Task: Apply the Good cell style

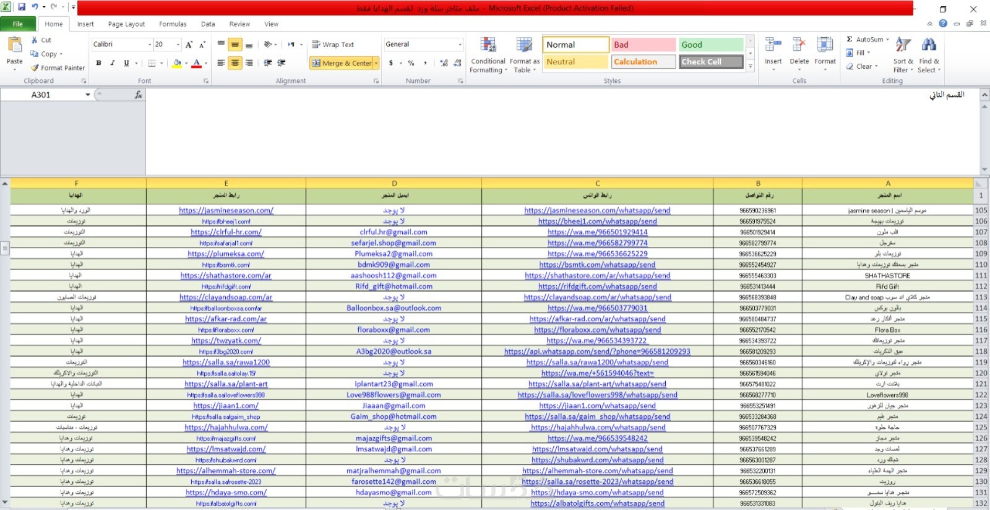Action: pyautogui.click(x=711, y=45)
